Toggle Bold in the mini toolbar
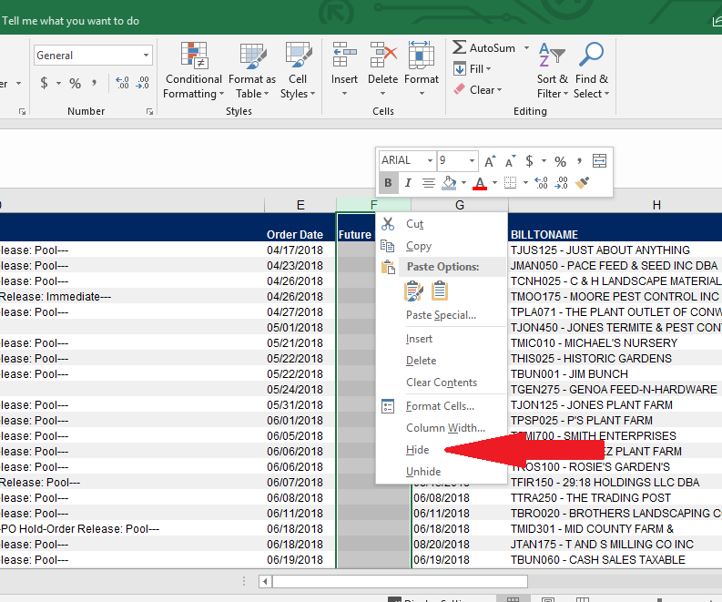The width and height of the screenshot is (722, 602). pyautogui.click(x=388, y=183)
